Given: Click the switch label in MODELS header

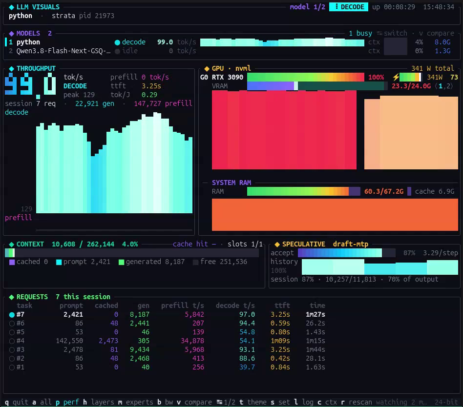Looking at the screenshot, I should point(396,33).
